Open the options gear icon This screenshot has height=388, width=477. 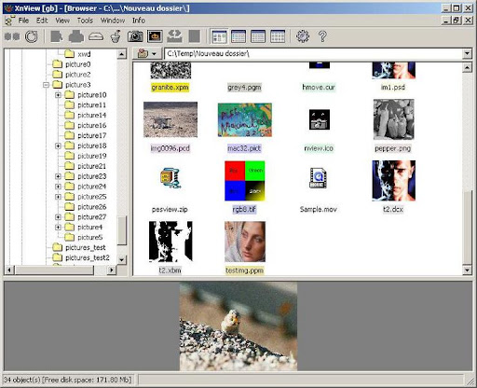(303, 36)
